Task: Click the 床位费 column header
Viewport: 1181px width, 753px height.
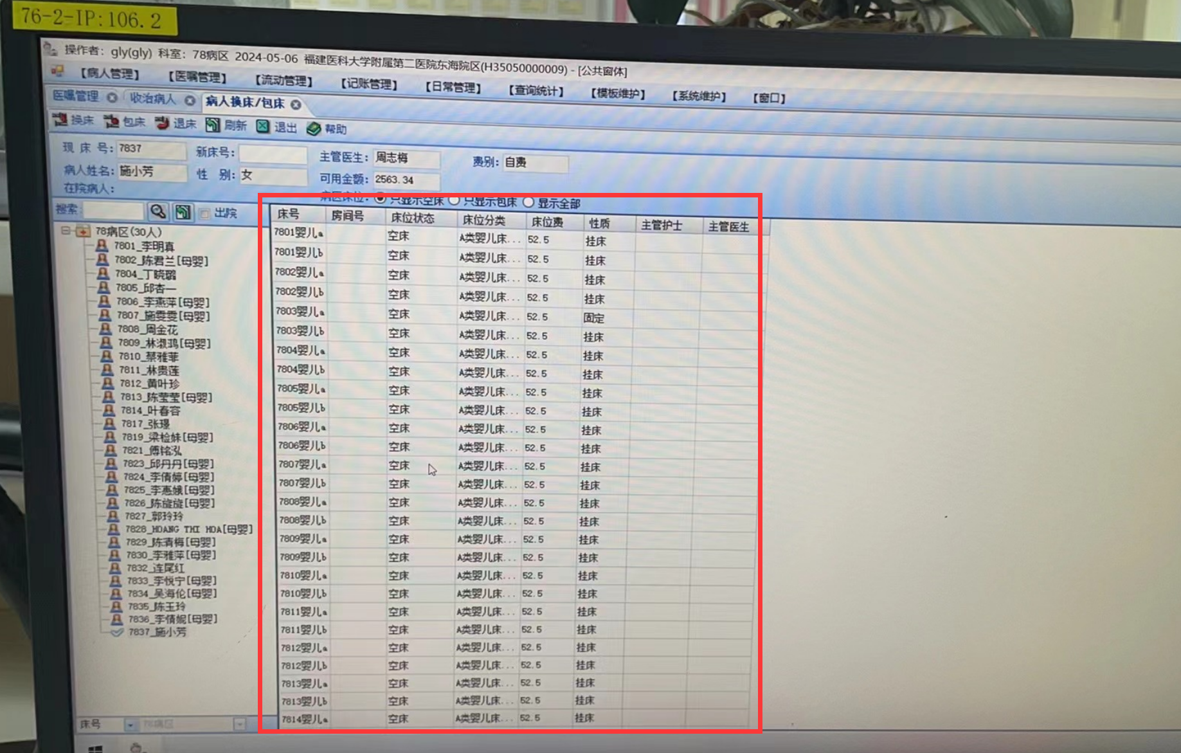Action: tap(554, 222)
